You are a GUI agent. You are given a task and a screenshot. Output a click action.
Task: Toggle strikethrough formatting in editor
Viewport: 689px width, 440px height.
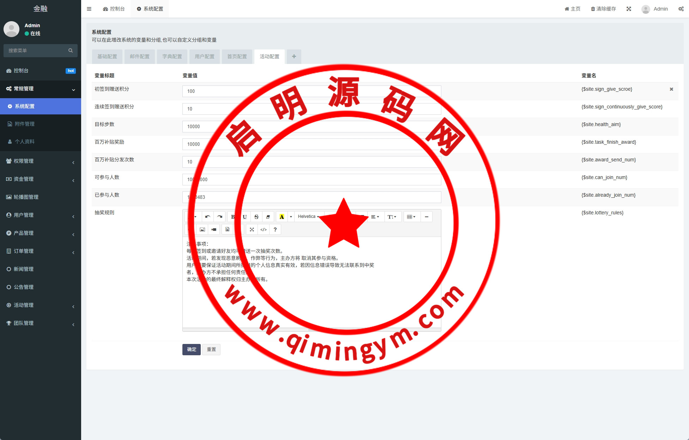256,217
